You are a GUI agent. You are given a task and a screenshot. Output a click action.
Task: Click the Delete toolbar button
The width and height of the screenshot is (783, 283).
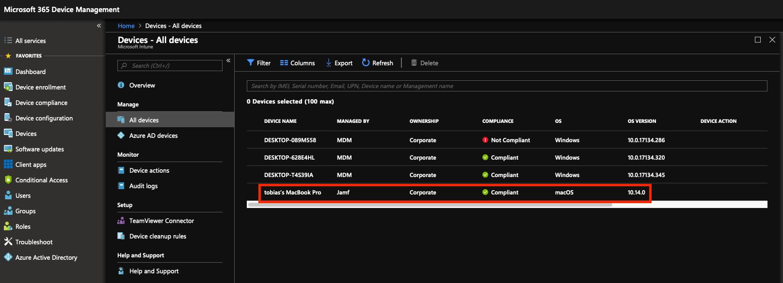tap(425, 63)
